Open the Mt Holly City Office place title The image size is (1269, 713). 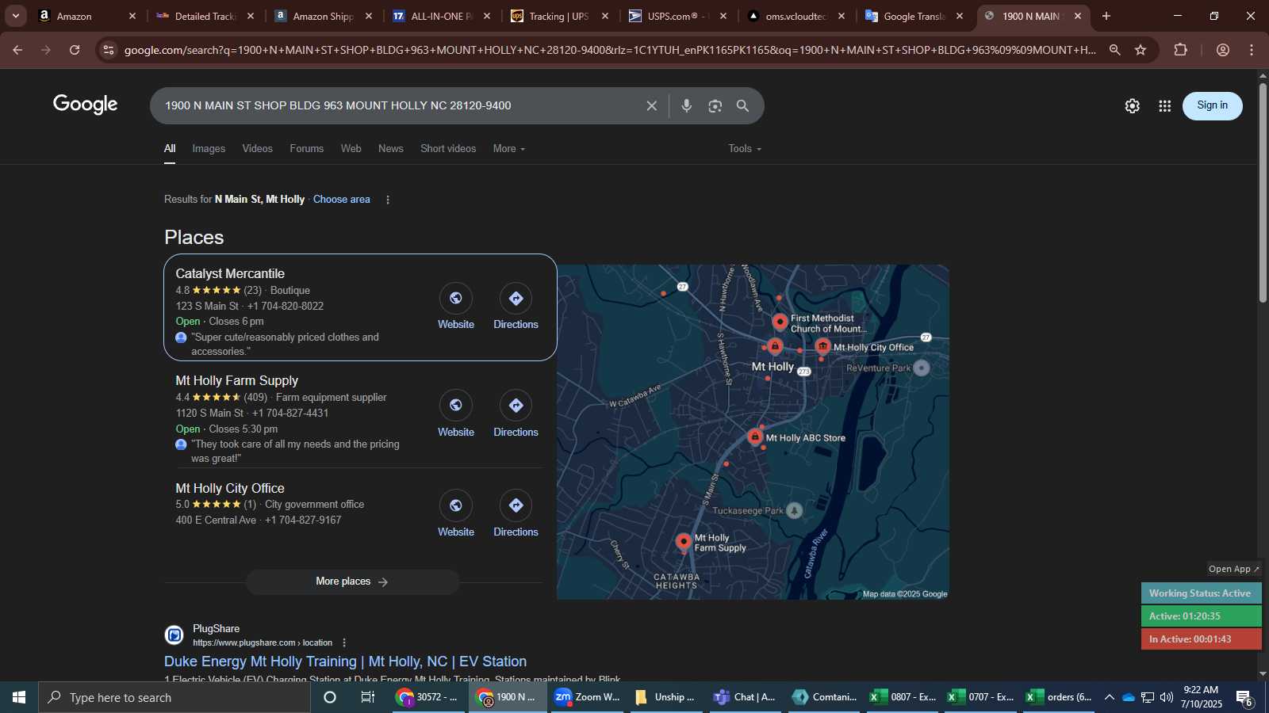pyautogui.click(x=230, y=489)
